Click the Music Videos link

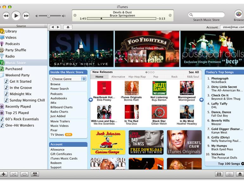coord(60,126)
